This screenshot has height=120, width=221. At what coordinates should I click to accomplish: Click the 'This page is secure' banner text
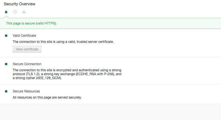[31, 23]
